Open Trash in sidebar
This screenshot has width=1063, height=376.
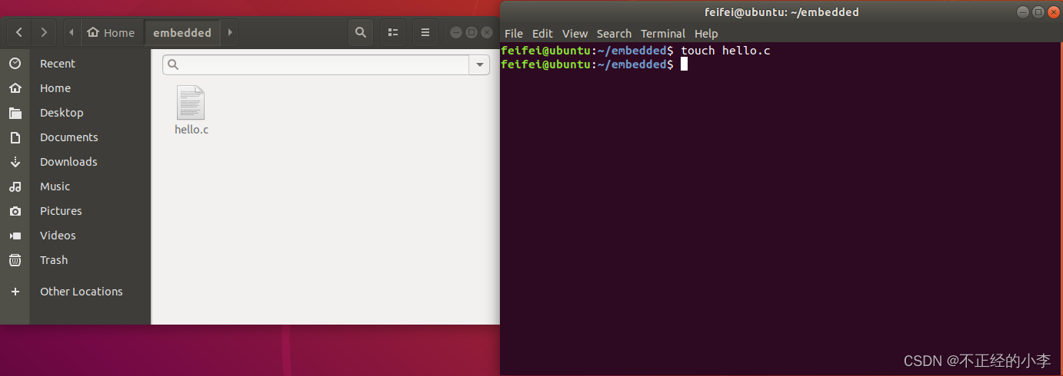54,260
